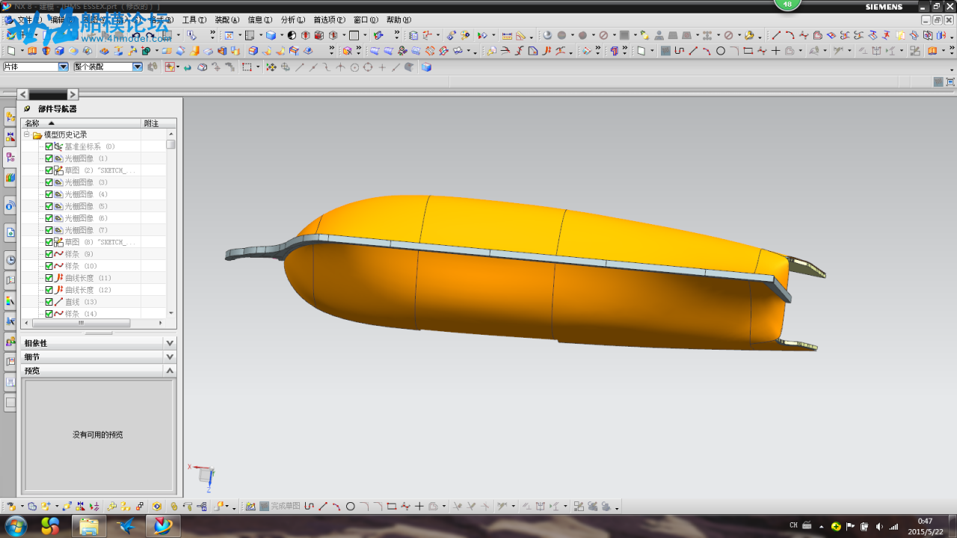This screenshot has width=957, height=538.
Task: Click the rectangle selection marquee icon
Action: [x=247, y=67]
